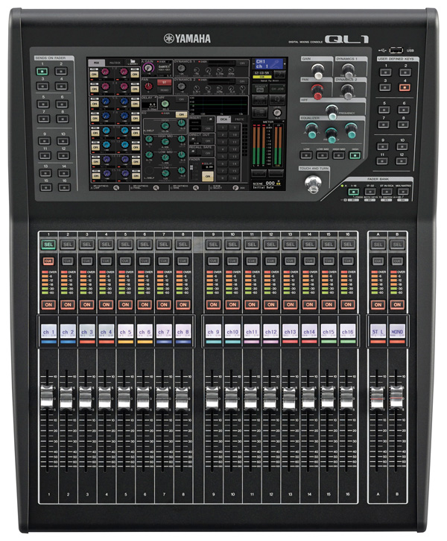Toggle INSERT ON on the touchscreen
447x541 pixels.
pos(208,128)
